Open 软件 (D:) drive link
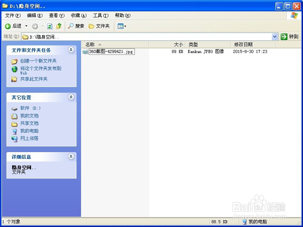This screenshot has height=227, width=303. tap(31, 108)
